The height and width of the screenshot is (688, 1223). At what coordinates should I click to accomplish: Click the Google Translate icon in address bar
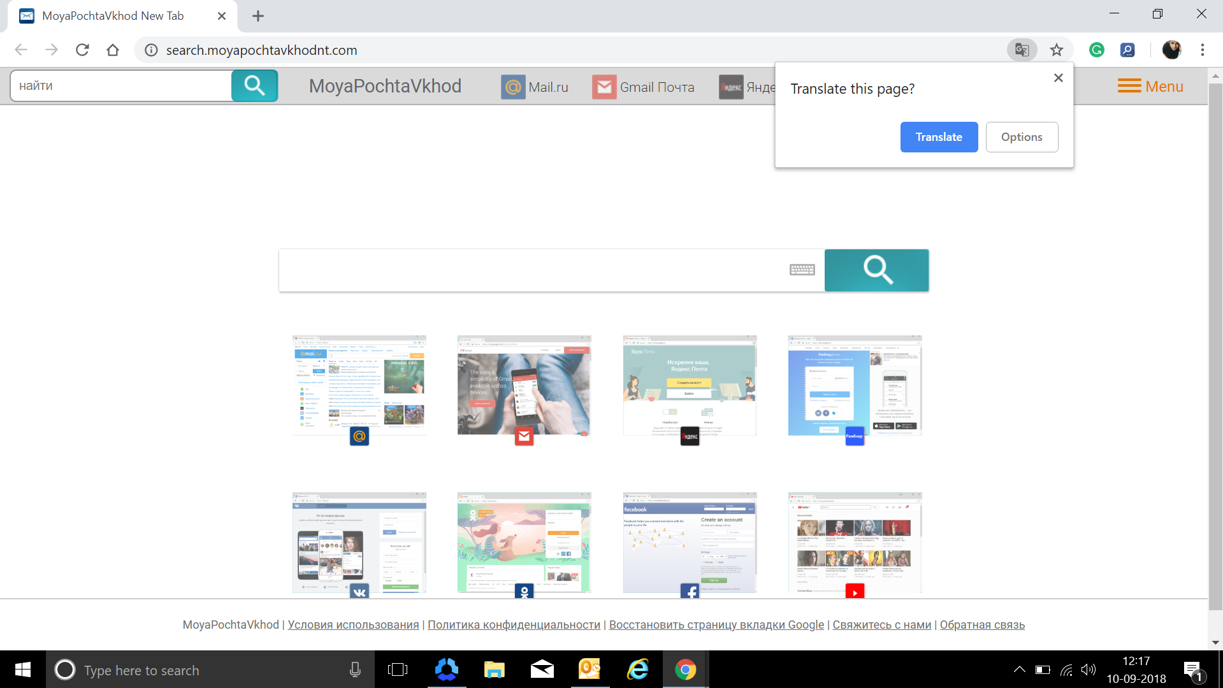point(1022,50)
